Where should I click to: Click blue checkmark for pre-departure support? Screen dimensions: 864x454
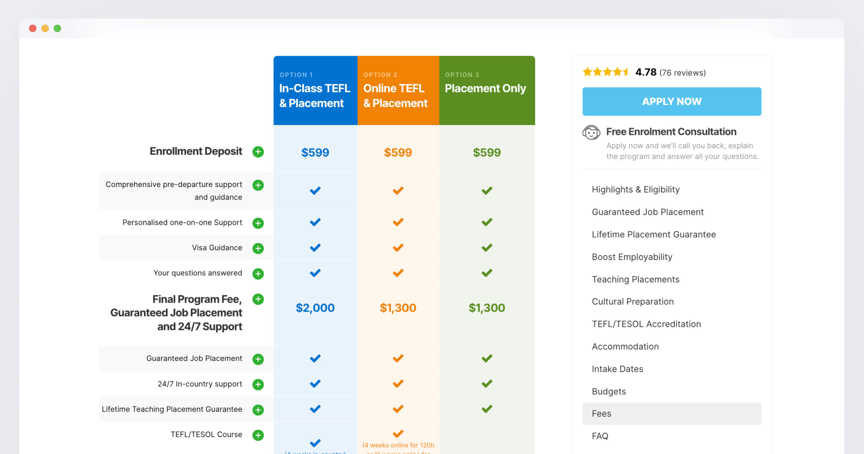pos(315,191)
